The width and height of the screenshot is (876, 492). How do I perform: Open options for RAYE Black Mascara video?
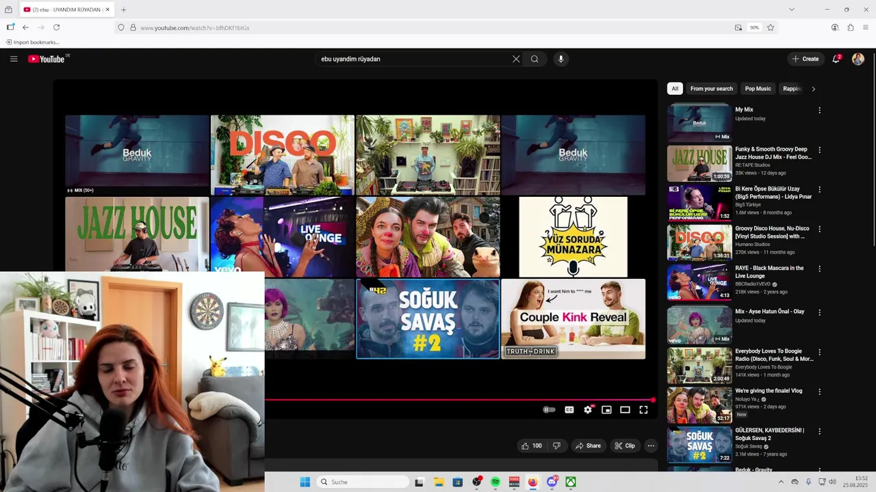[819, 269]
